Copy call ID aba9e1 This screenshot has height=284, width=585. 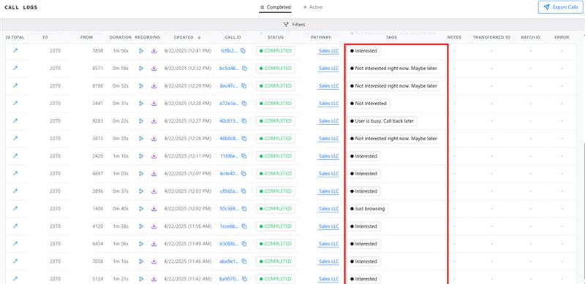(244, 261)
